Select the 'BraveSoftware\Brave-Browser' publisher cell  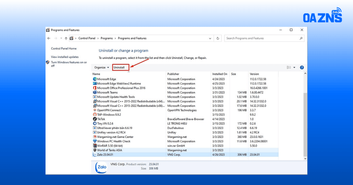[186, 119]
